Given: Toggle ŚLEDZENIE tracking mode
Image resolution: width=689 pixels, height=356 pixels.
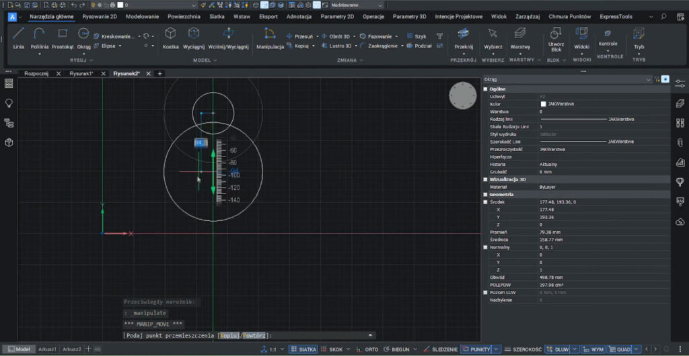Looking at the screenshot, I should coord(441,349).
